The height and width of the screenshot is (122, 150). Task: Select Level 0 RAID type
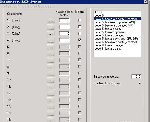click(x=117, y=16)
